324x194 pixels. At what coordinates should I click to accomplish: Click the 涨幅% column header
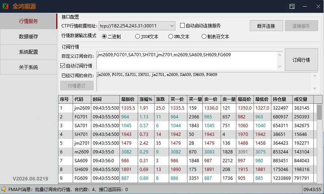click(146, 99)
